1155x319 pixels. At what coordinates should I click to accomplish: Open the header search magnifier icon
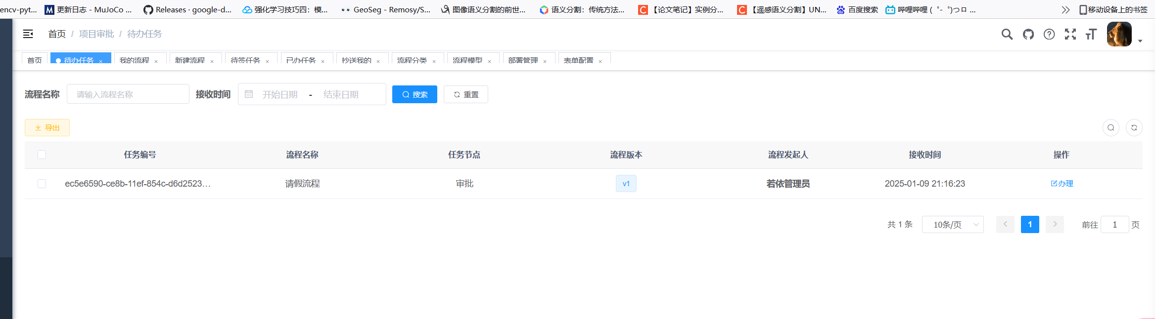pyautogui.click(x=1007, y=34)
